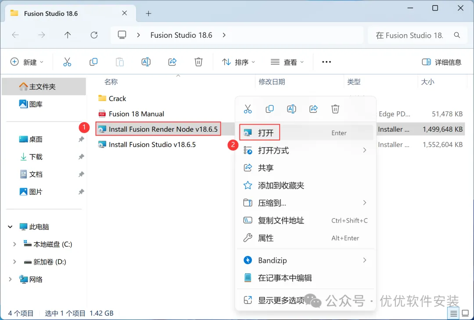The image size is (474, 320).
Task: Click the chevron after Fusion Studio 18.6 path
Action: point(224,35)
